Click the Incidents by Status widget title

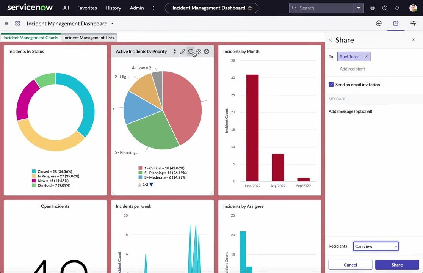click(x=26, y=52)
